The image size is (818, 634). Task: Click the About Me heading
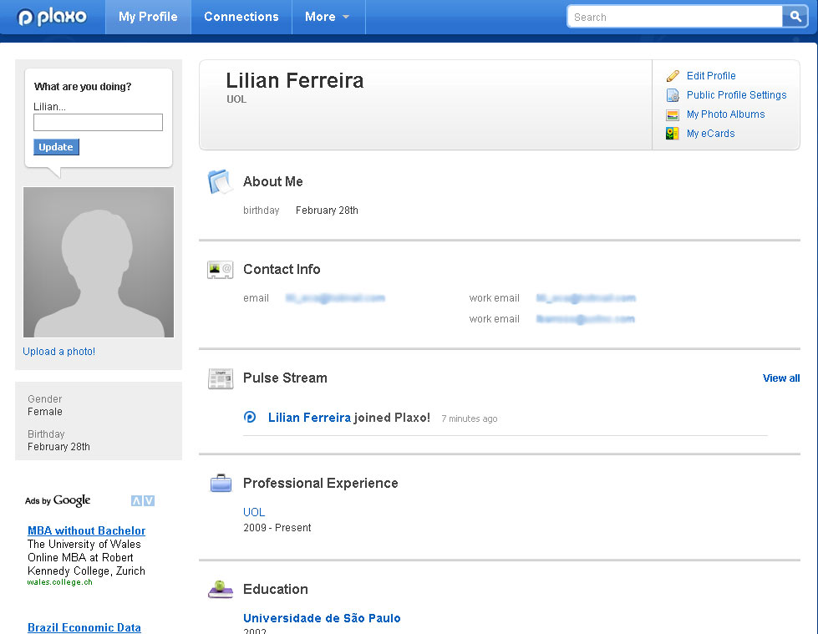273,181
